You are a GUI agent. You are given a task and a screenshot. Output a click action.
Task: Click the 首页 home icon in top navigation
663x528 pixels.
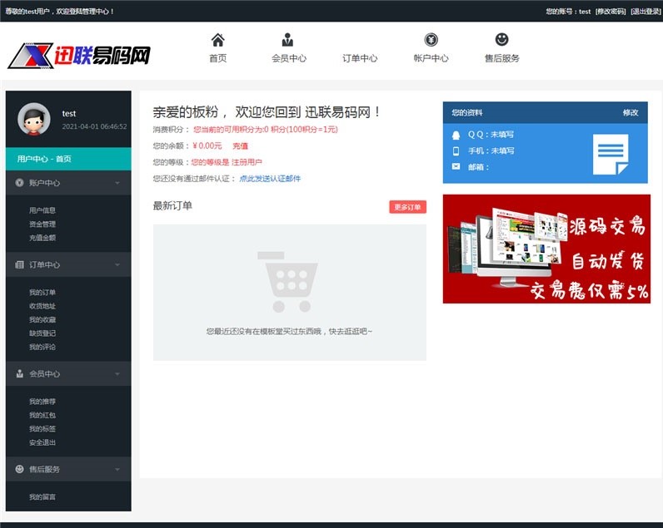(x=217, y=40)
